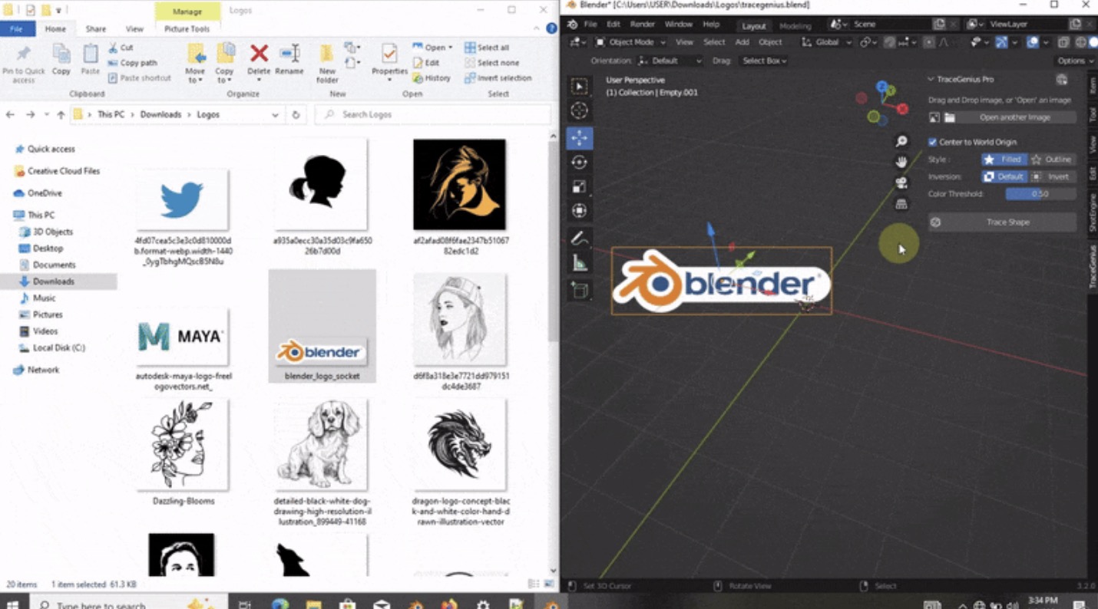Switch to the Modeling workspace tab

pos(795,25)
